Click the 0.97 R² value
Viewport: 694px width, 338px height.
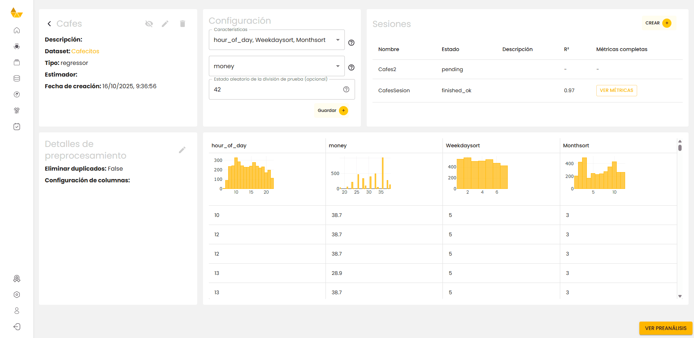[569, 90]
